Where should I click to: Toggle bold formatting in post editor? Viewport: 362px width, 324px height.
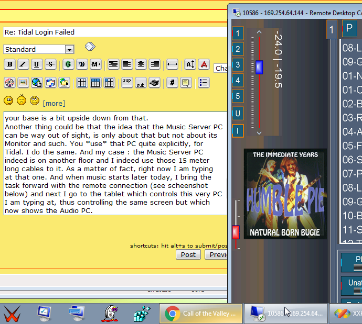9,64
